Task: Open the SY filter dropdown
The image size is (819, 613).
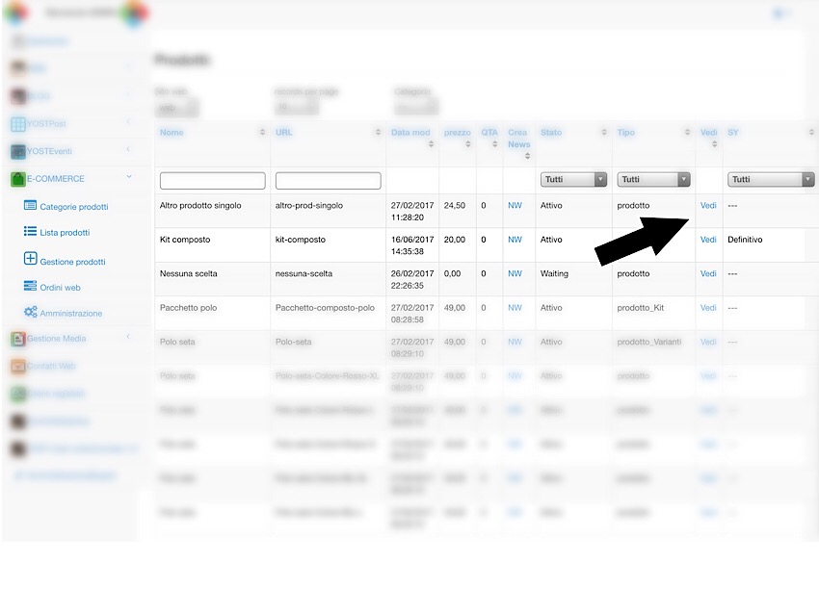Action: [x=771, y=180]
